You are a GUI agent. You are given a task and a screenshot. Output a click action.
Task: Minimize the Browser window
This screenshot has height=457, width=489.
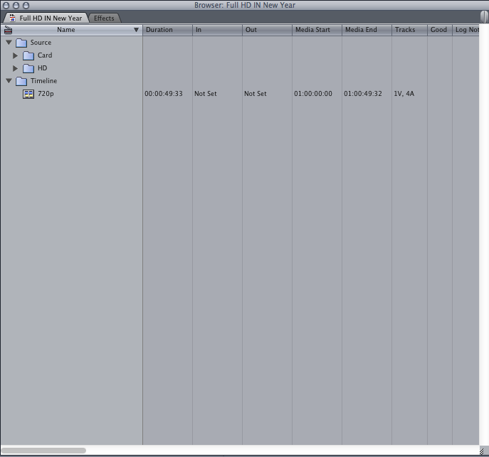pyautogui.click(x=16, y=5)
